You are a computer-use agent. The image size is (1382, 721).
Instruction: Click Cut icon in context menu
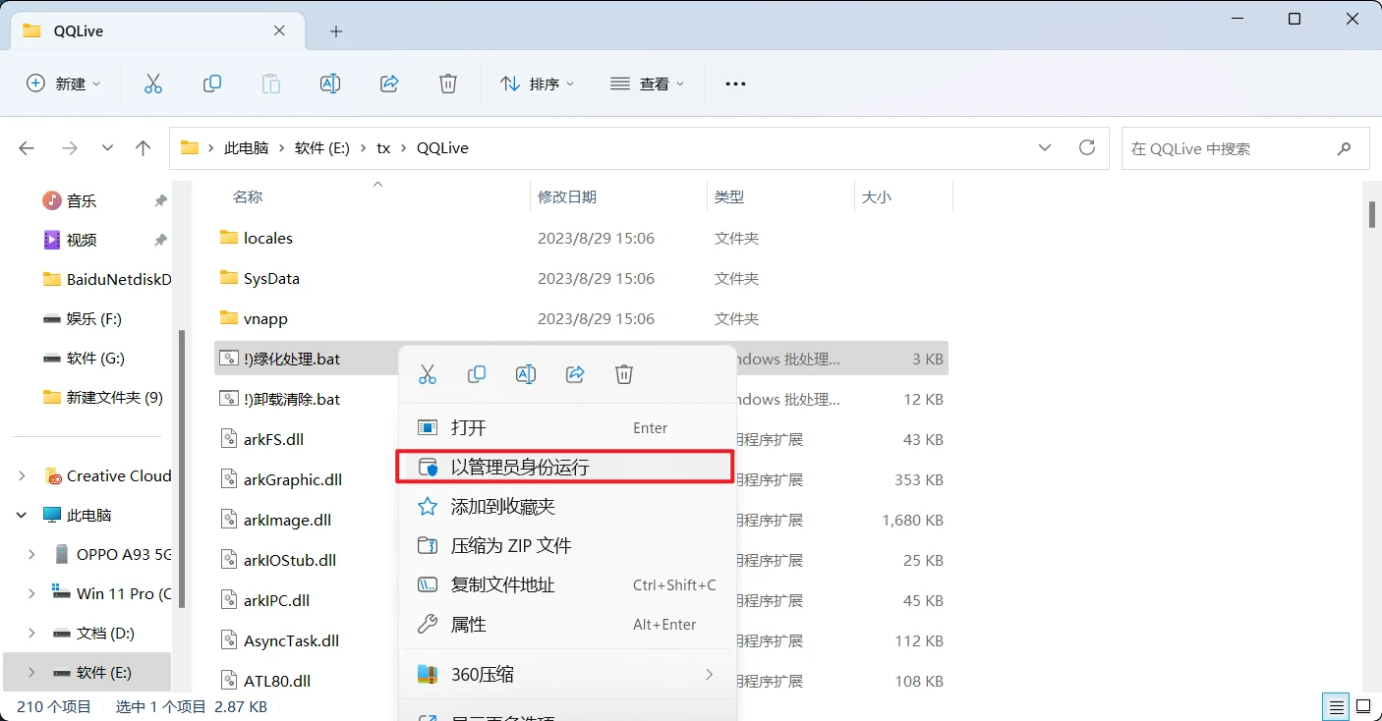pos(428,374)
